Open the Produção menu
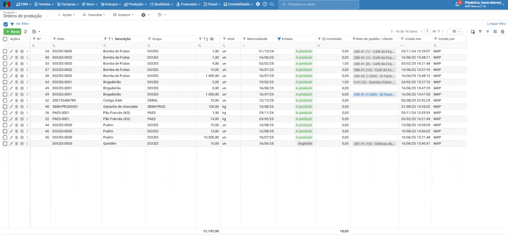This screenshot has width=508, height=235. [135, 4]
